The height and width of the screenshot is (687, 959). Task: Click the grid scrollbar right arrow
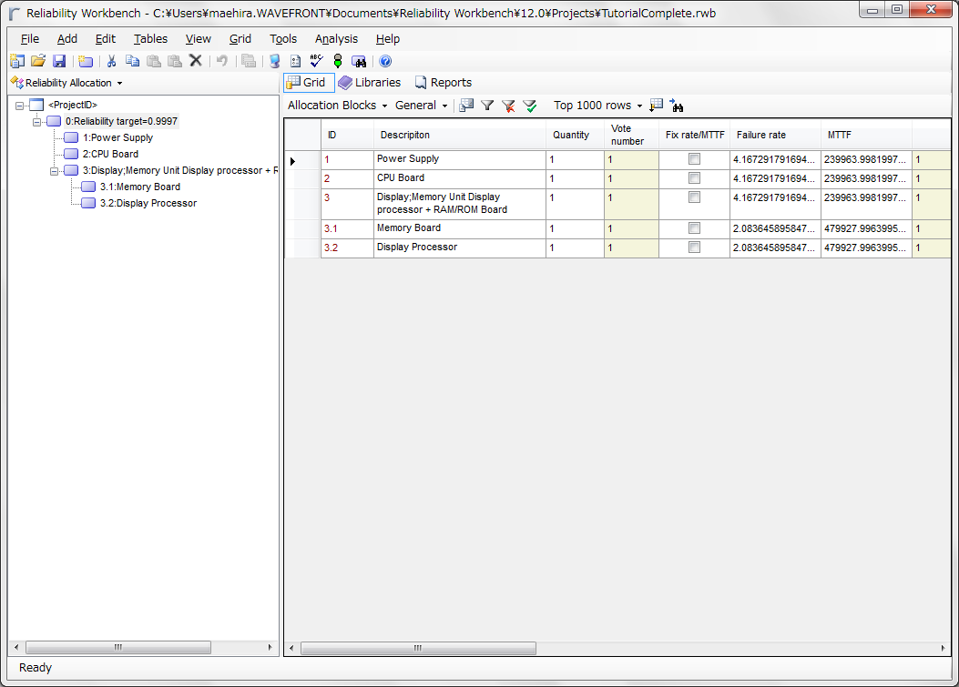click(x=943, y=648)
